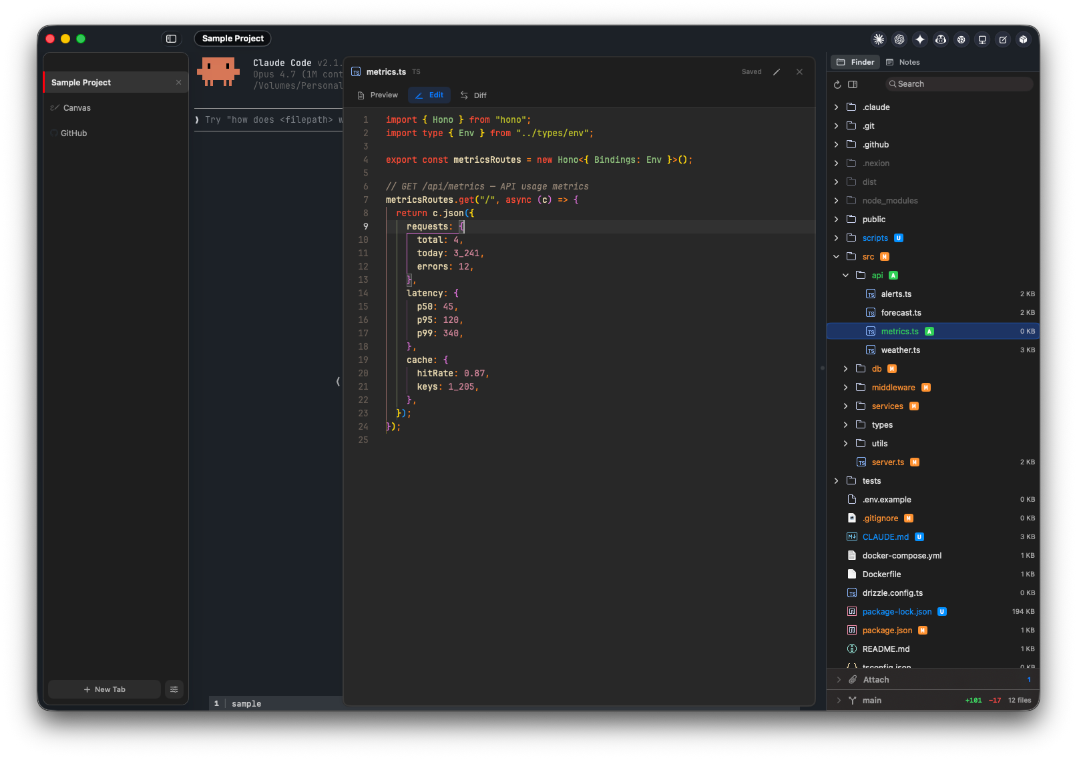Click the pencil edit icon beside Saved
The image size is (1077, 760).
(777, 72)
